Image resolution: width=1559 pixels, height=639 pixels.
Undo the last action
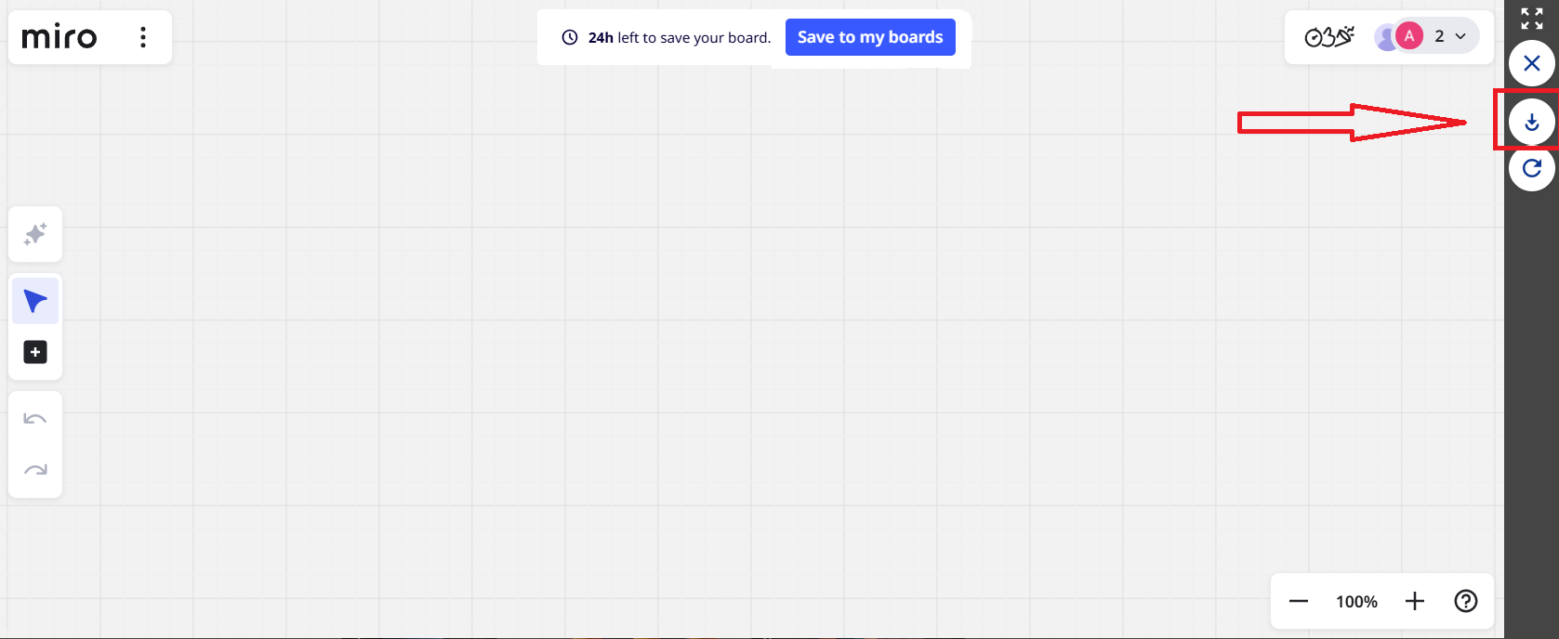click(34, 418)
